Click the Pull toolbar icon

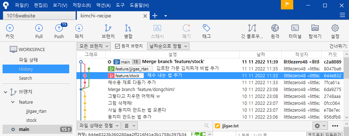click(x=39, y=28)
